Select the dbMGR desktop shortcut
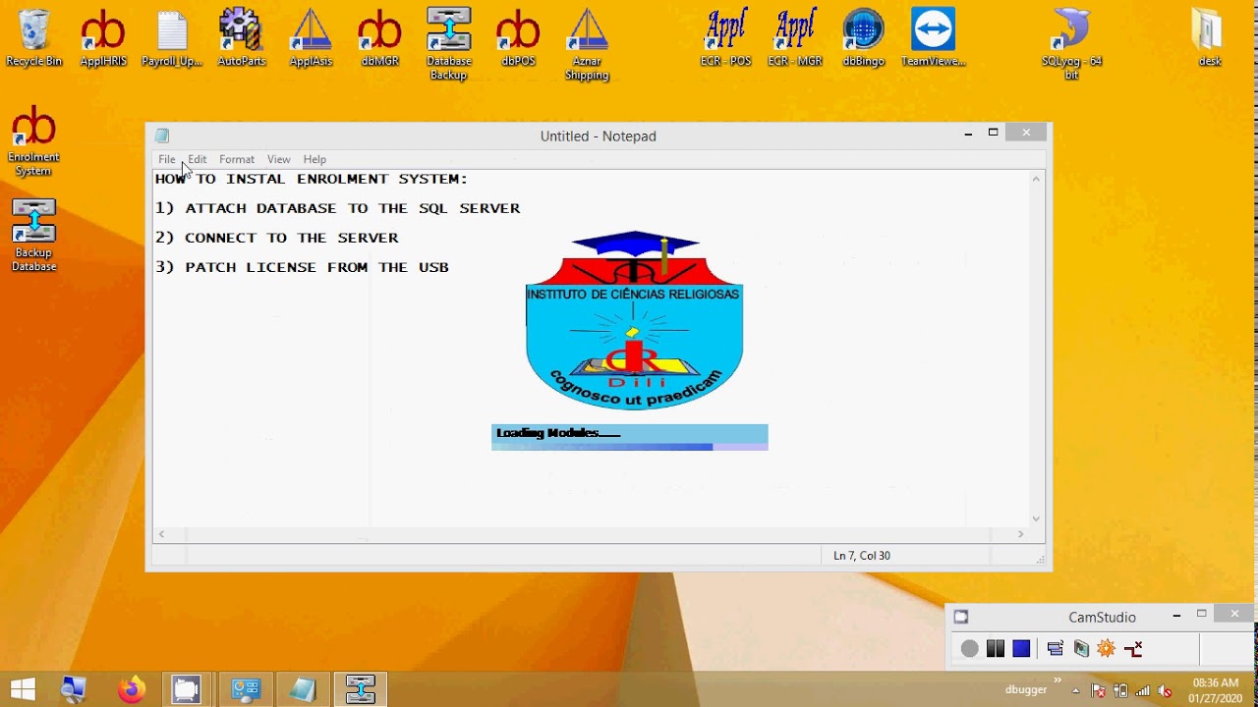1258x707 pixels. [x=379, y=37]
